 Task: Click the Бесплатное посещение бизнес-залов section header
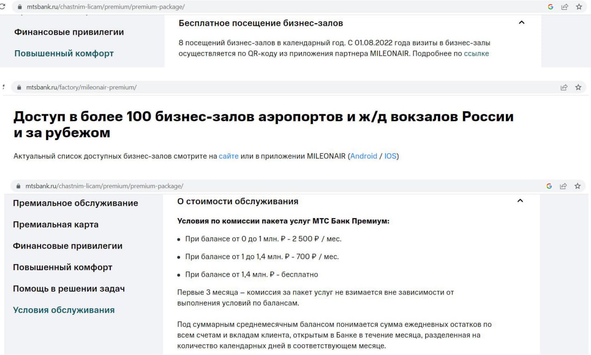pos(261,23)
